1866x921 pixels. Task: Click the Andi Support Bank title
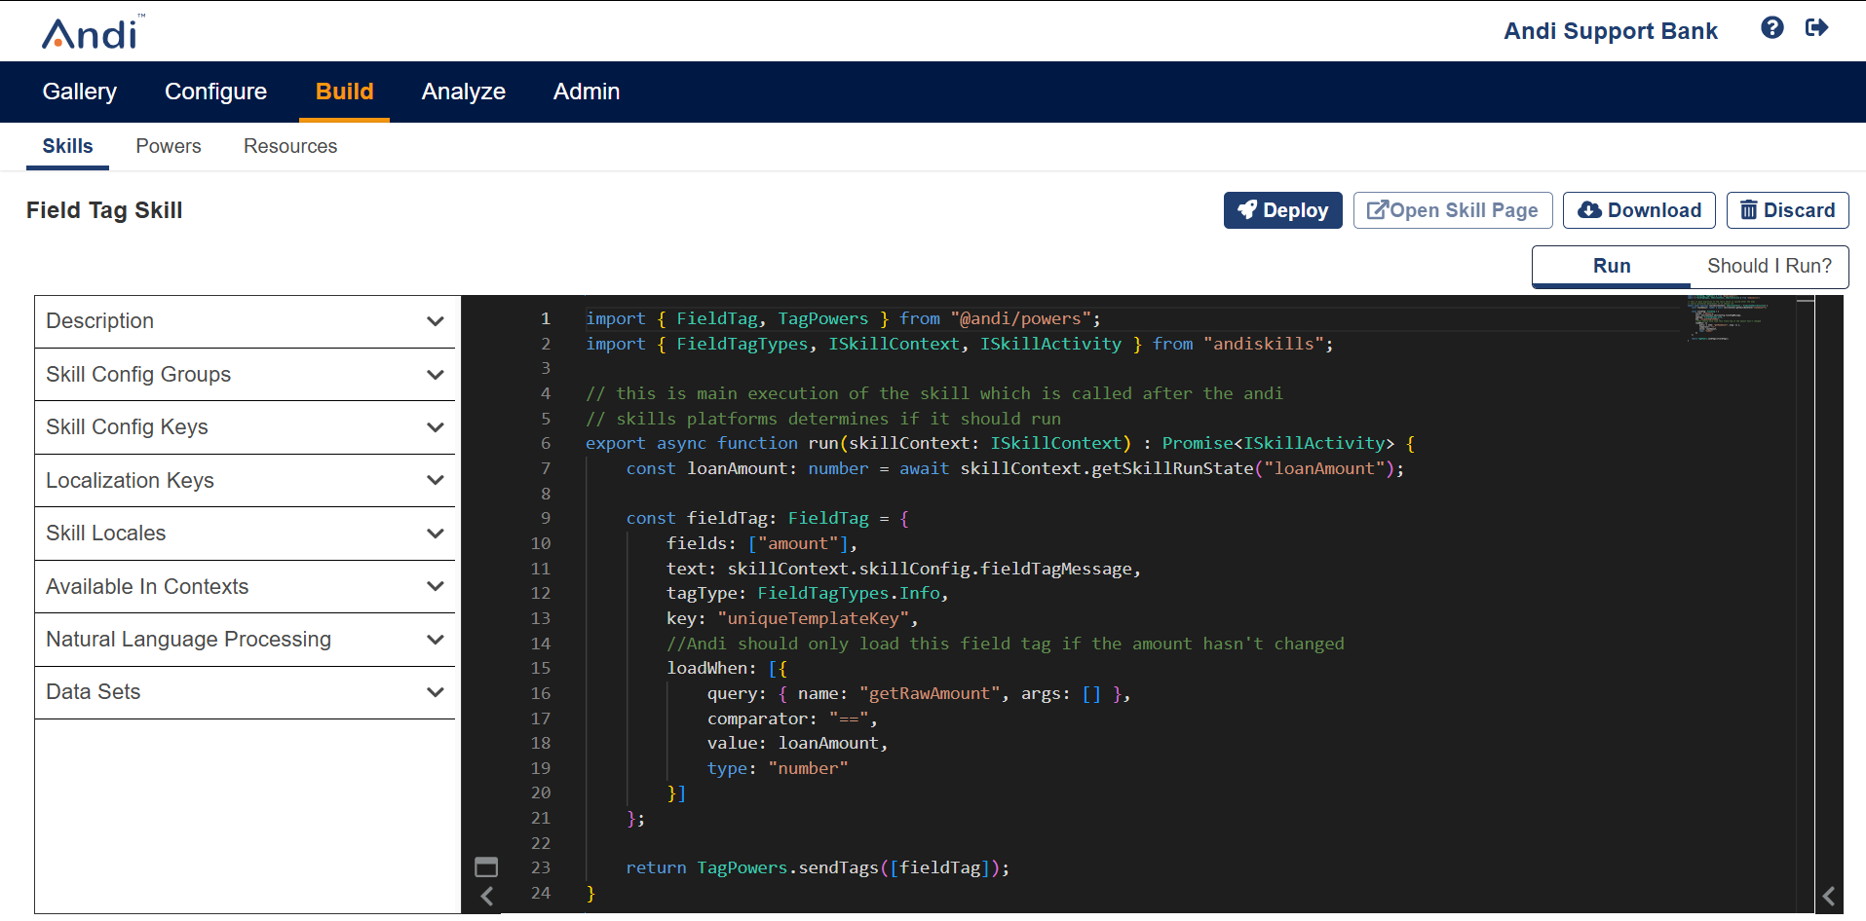point(1611,31)
